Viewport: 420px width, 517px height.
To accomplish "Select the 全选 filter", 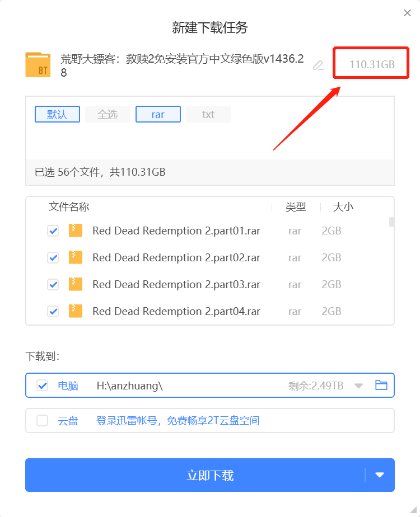I will 108,114.
